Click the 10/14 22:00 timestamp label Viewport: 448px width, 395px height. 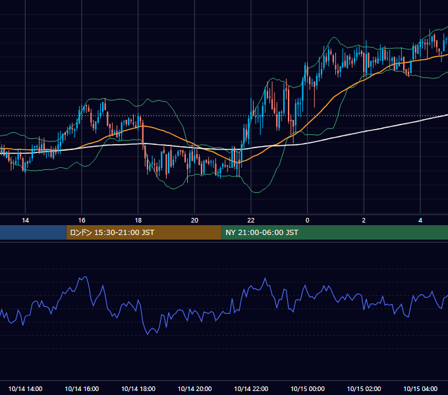pos(251,388)
